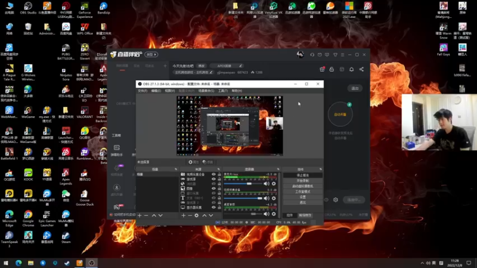This screenshot has height=268, width=477.
Task: Open gear menu of first mixer channel
Action: click(274, 184)
